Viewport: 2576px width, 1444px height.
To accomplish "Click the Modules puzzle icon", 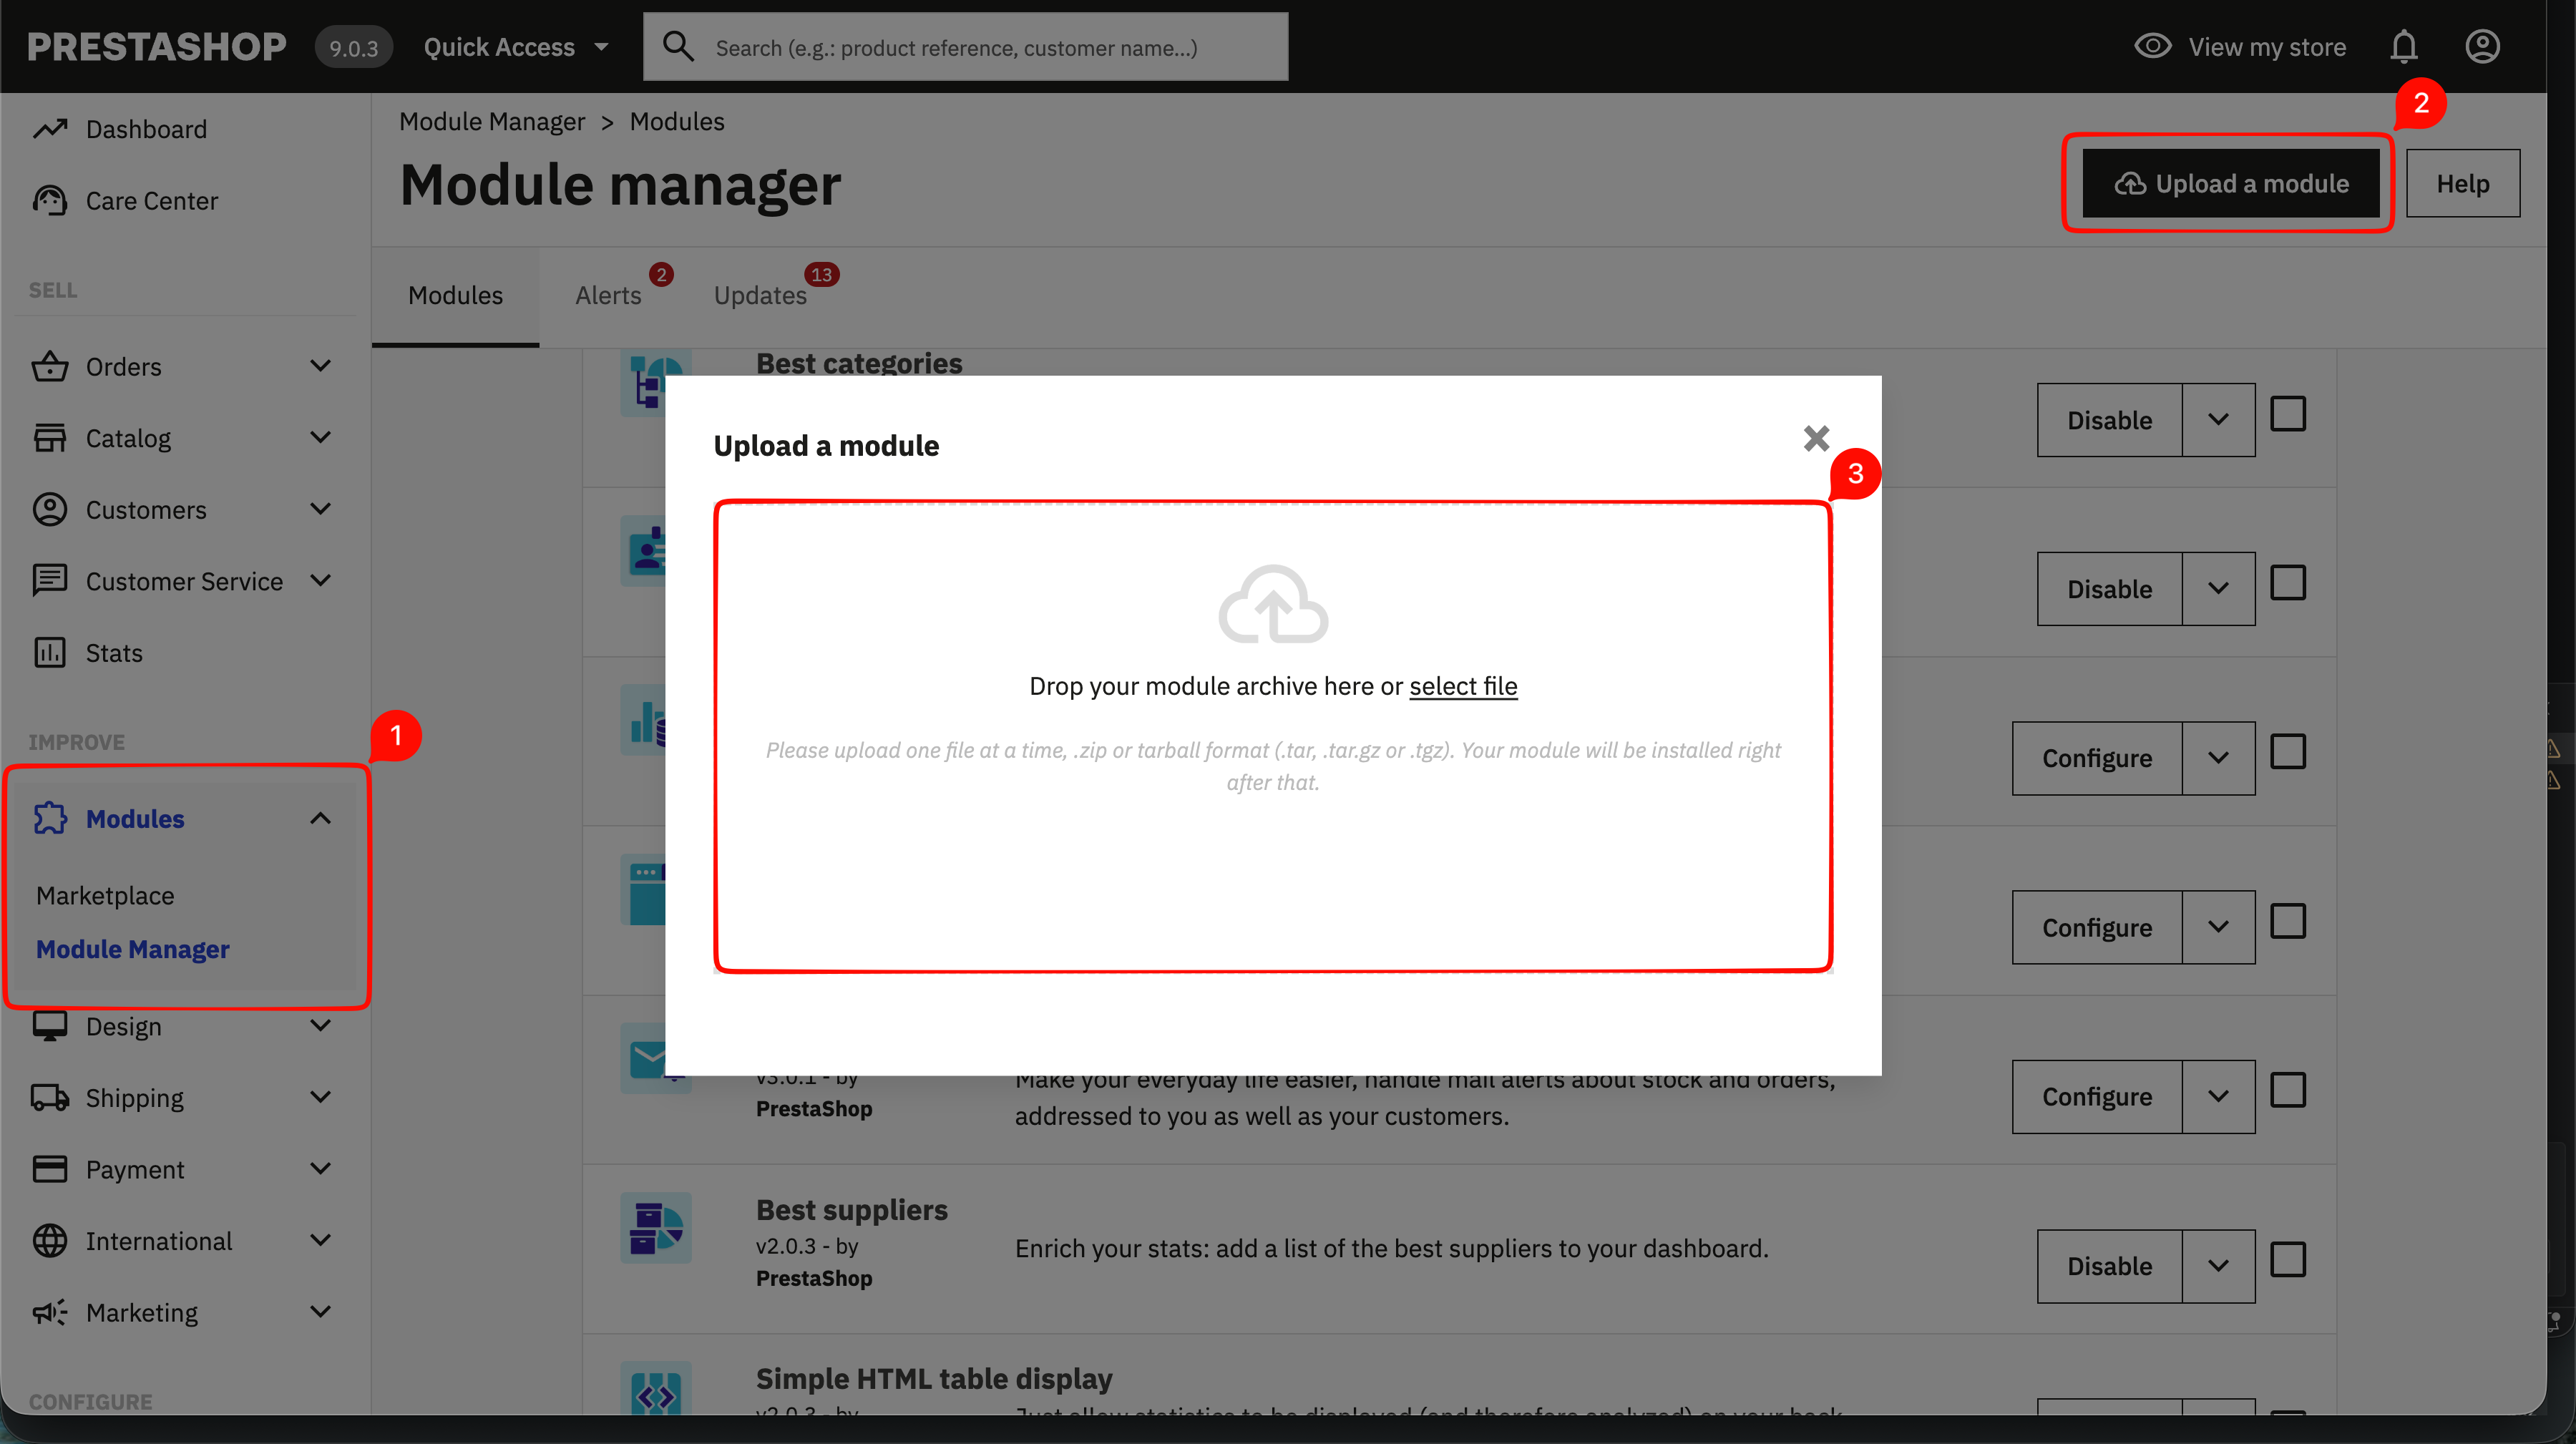I will click(x=50, y=818).
